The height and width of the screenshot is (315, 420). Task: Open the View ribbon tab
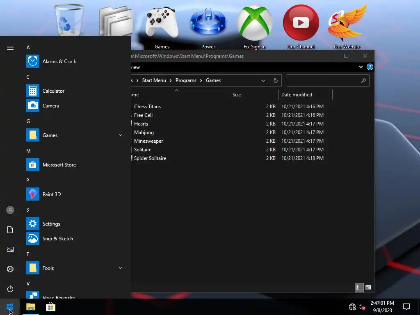point(135,67)
